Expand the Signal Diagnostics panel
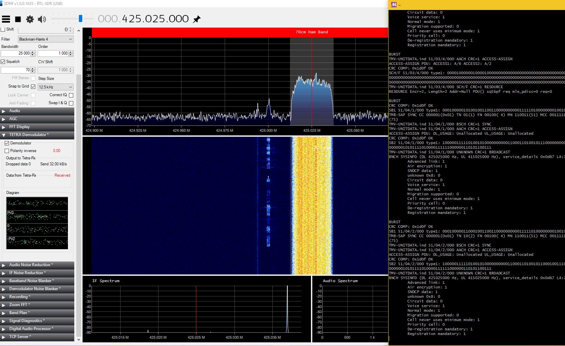This screenshot has width=565, height=346. (x=37, y=321)
